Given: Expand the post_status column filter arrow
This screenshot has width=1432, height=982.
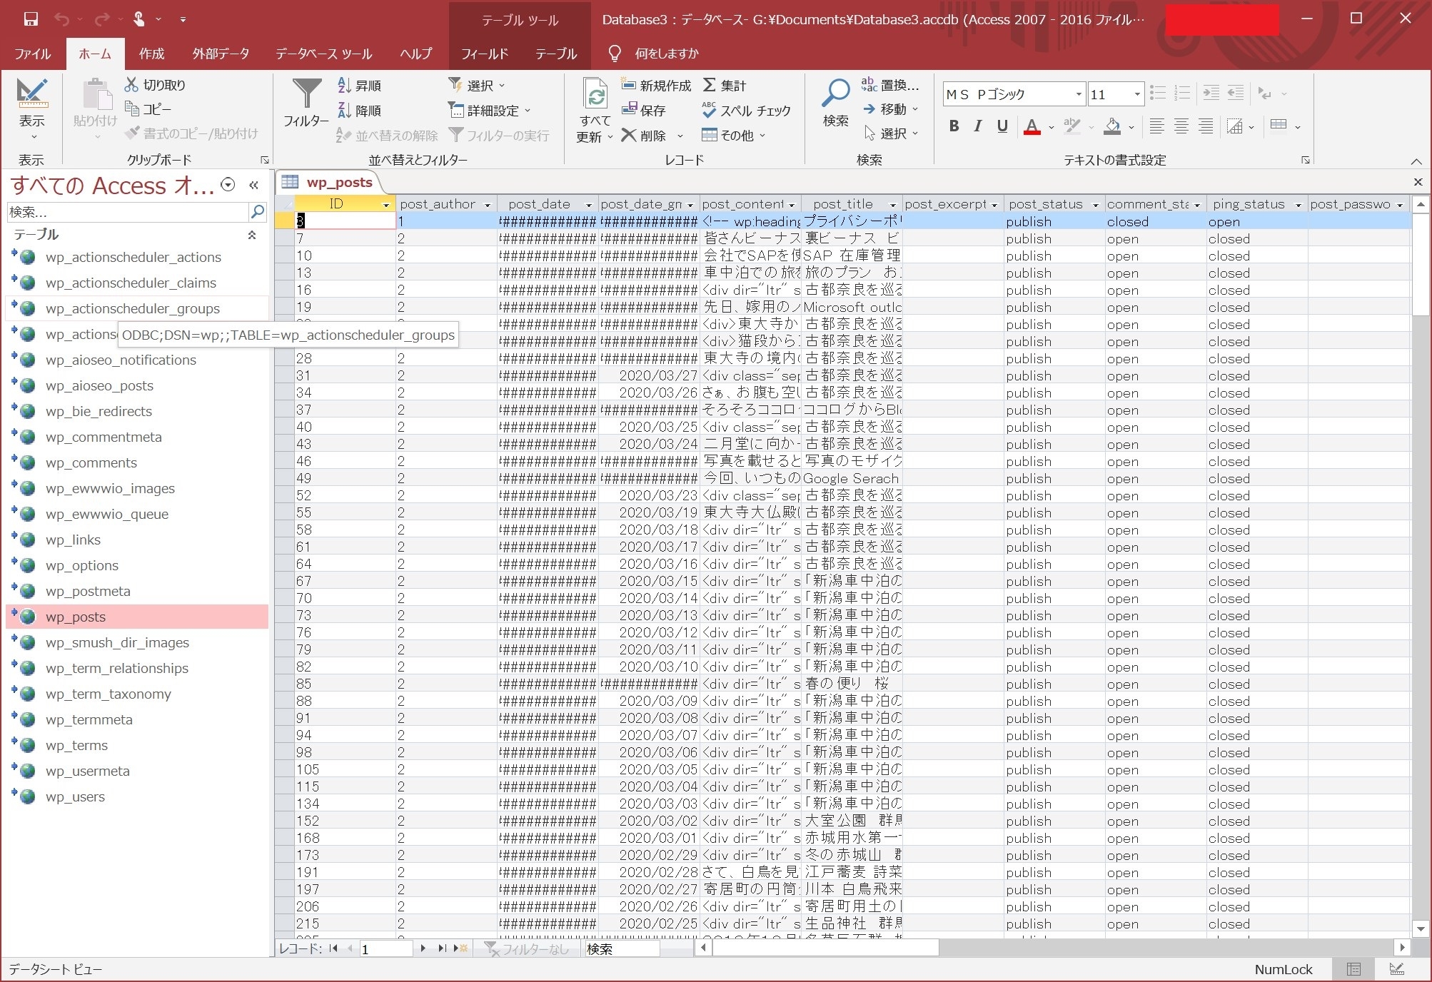Looking at the screenshot, I should click(1095, 205).
